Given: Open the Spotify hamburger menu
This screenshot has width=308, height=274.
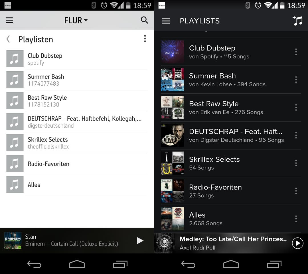Looking at the screenshot, I should point(166,21).
